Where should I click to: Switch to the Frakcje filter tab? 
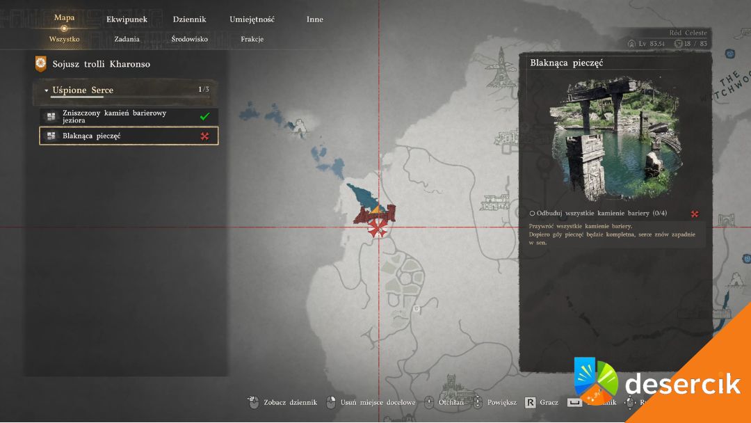pyautogui.click(x=252, y=40)
